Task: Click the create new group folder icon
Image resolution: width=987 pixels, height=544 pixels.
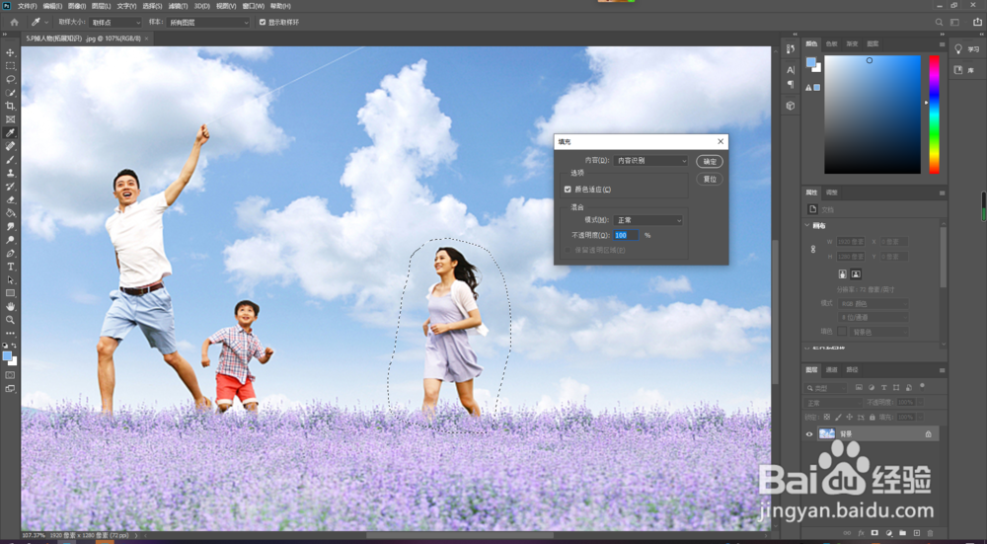Action: click(x=903, y=533)
